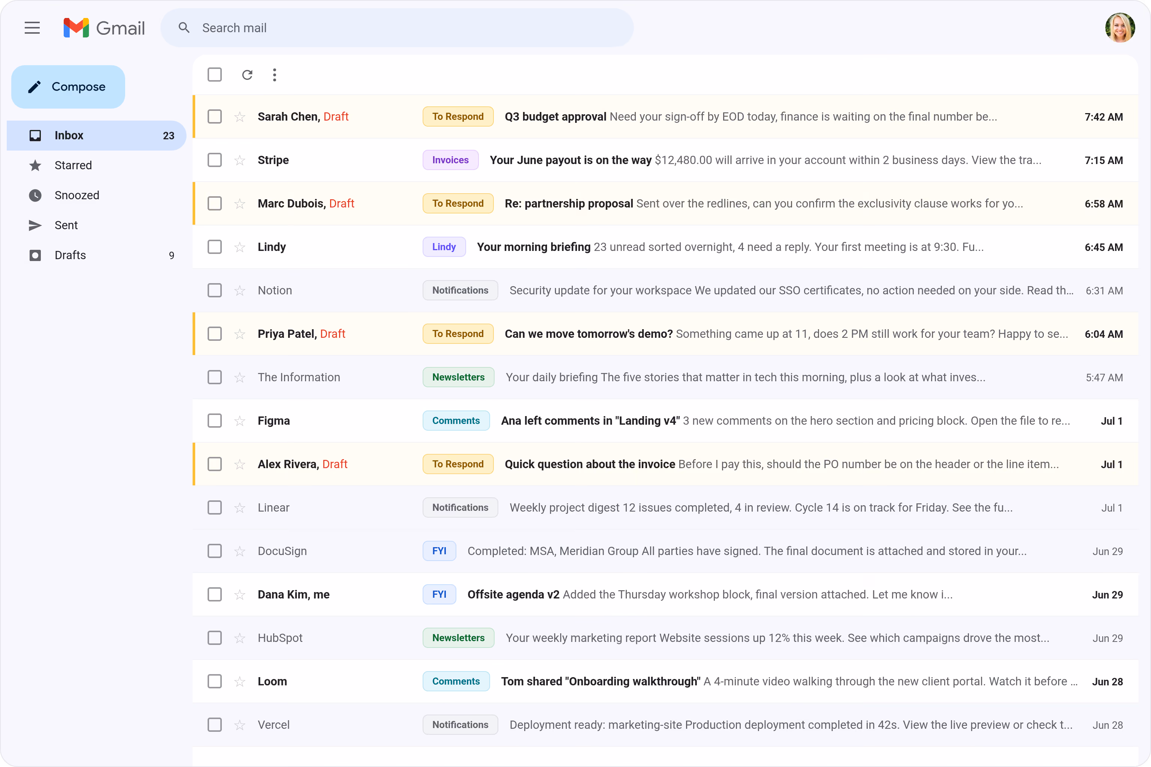Open the Offsite agenda v2 email
The image size is (1151, 767).
point(665,595)
